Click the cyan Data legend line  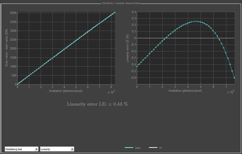(x=129, y=148)
